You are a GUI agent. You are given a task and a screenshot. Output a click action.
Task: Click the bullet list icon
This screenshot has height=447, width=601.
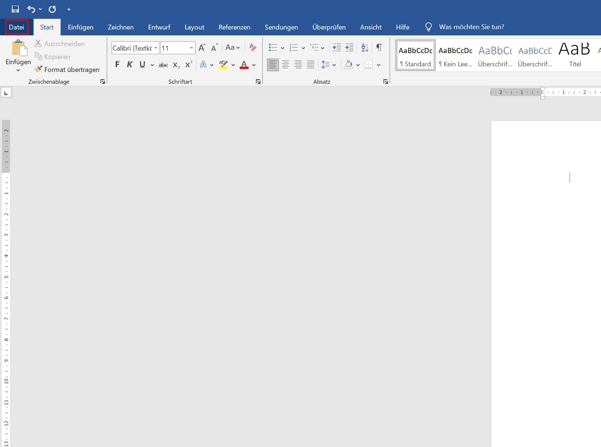pos(273,48)
